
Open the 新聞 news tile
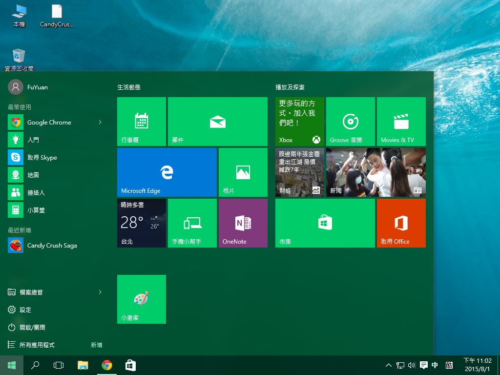point(375,172)
